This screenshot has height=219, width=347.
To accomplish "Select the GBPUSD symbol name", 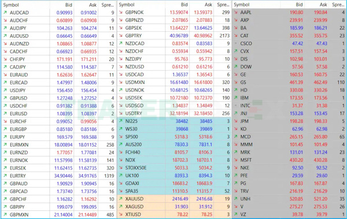I will point(19,98).
